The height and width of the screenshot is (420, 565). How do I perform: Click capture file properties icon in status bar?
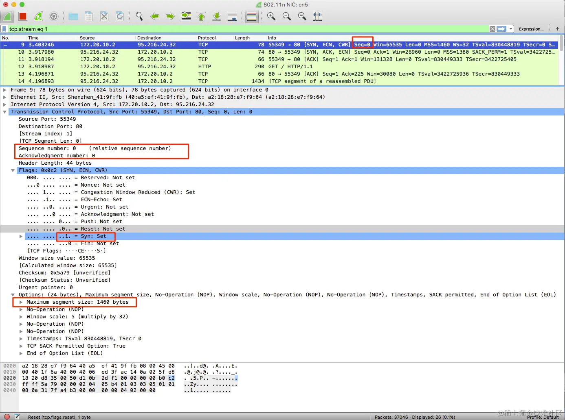17,417
